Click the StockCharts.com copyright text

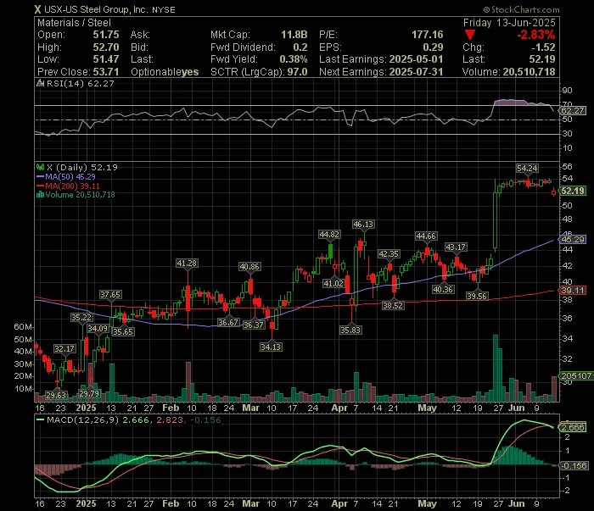[x=521, y=9]
